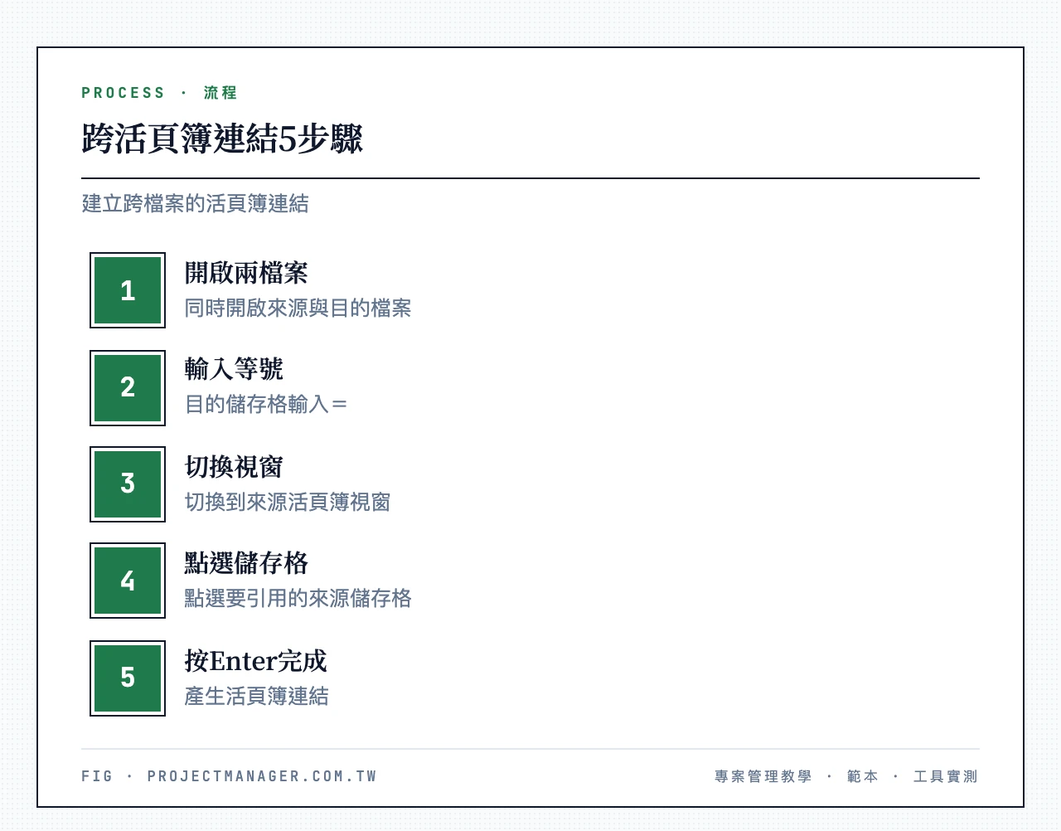The height and width of the screenshot is (831, 1061).
Task: Click the subtitle '建立跨檔案的活頁簿連結'
Action: 195,203
